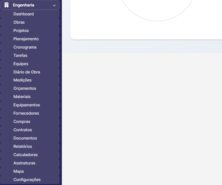Open the Cronograma page
Screen dimensions: 222x185
pyautogui.click(x=25, y=47)
